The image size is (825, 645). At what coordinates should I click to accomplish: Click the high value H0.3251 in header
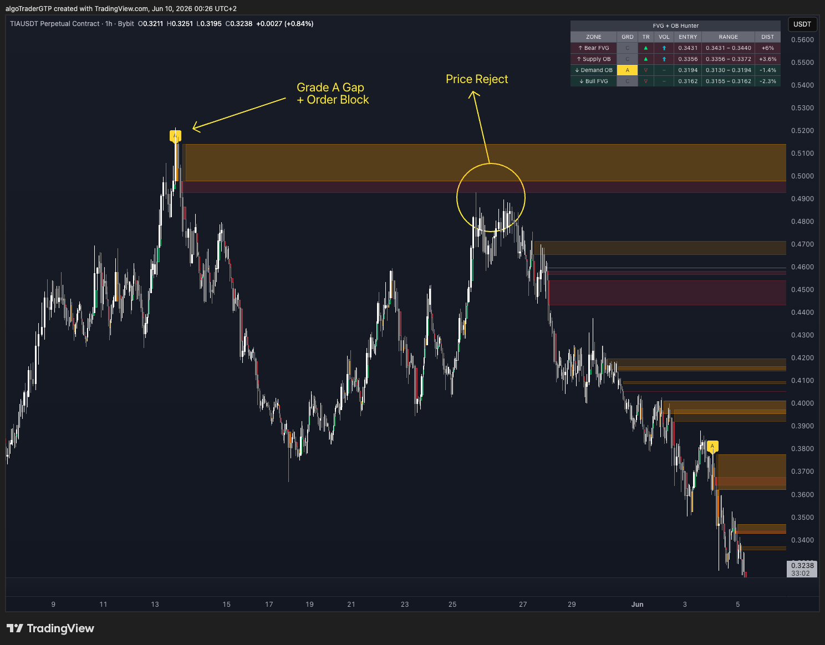180,24
